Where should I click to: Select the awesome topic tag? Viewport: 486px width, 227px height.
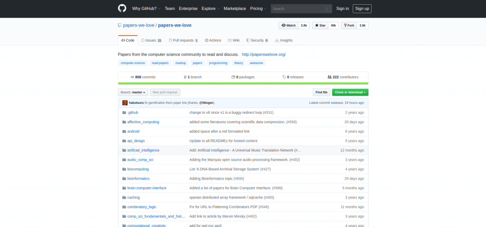[256, 63]
